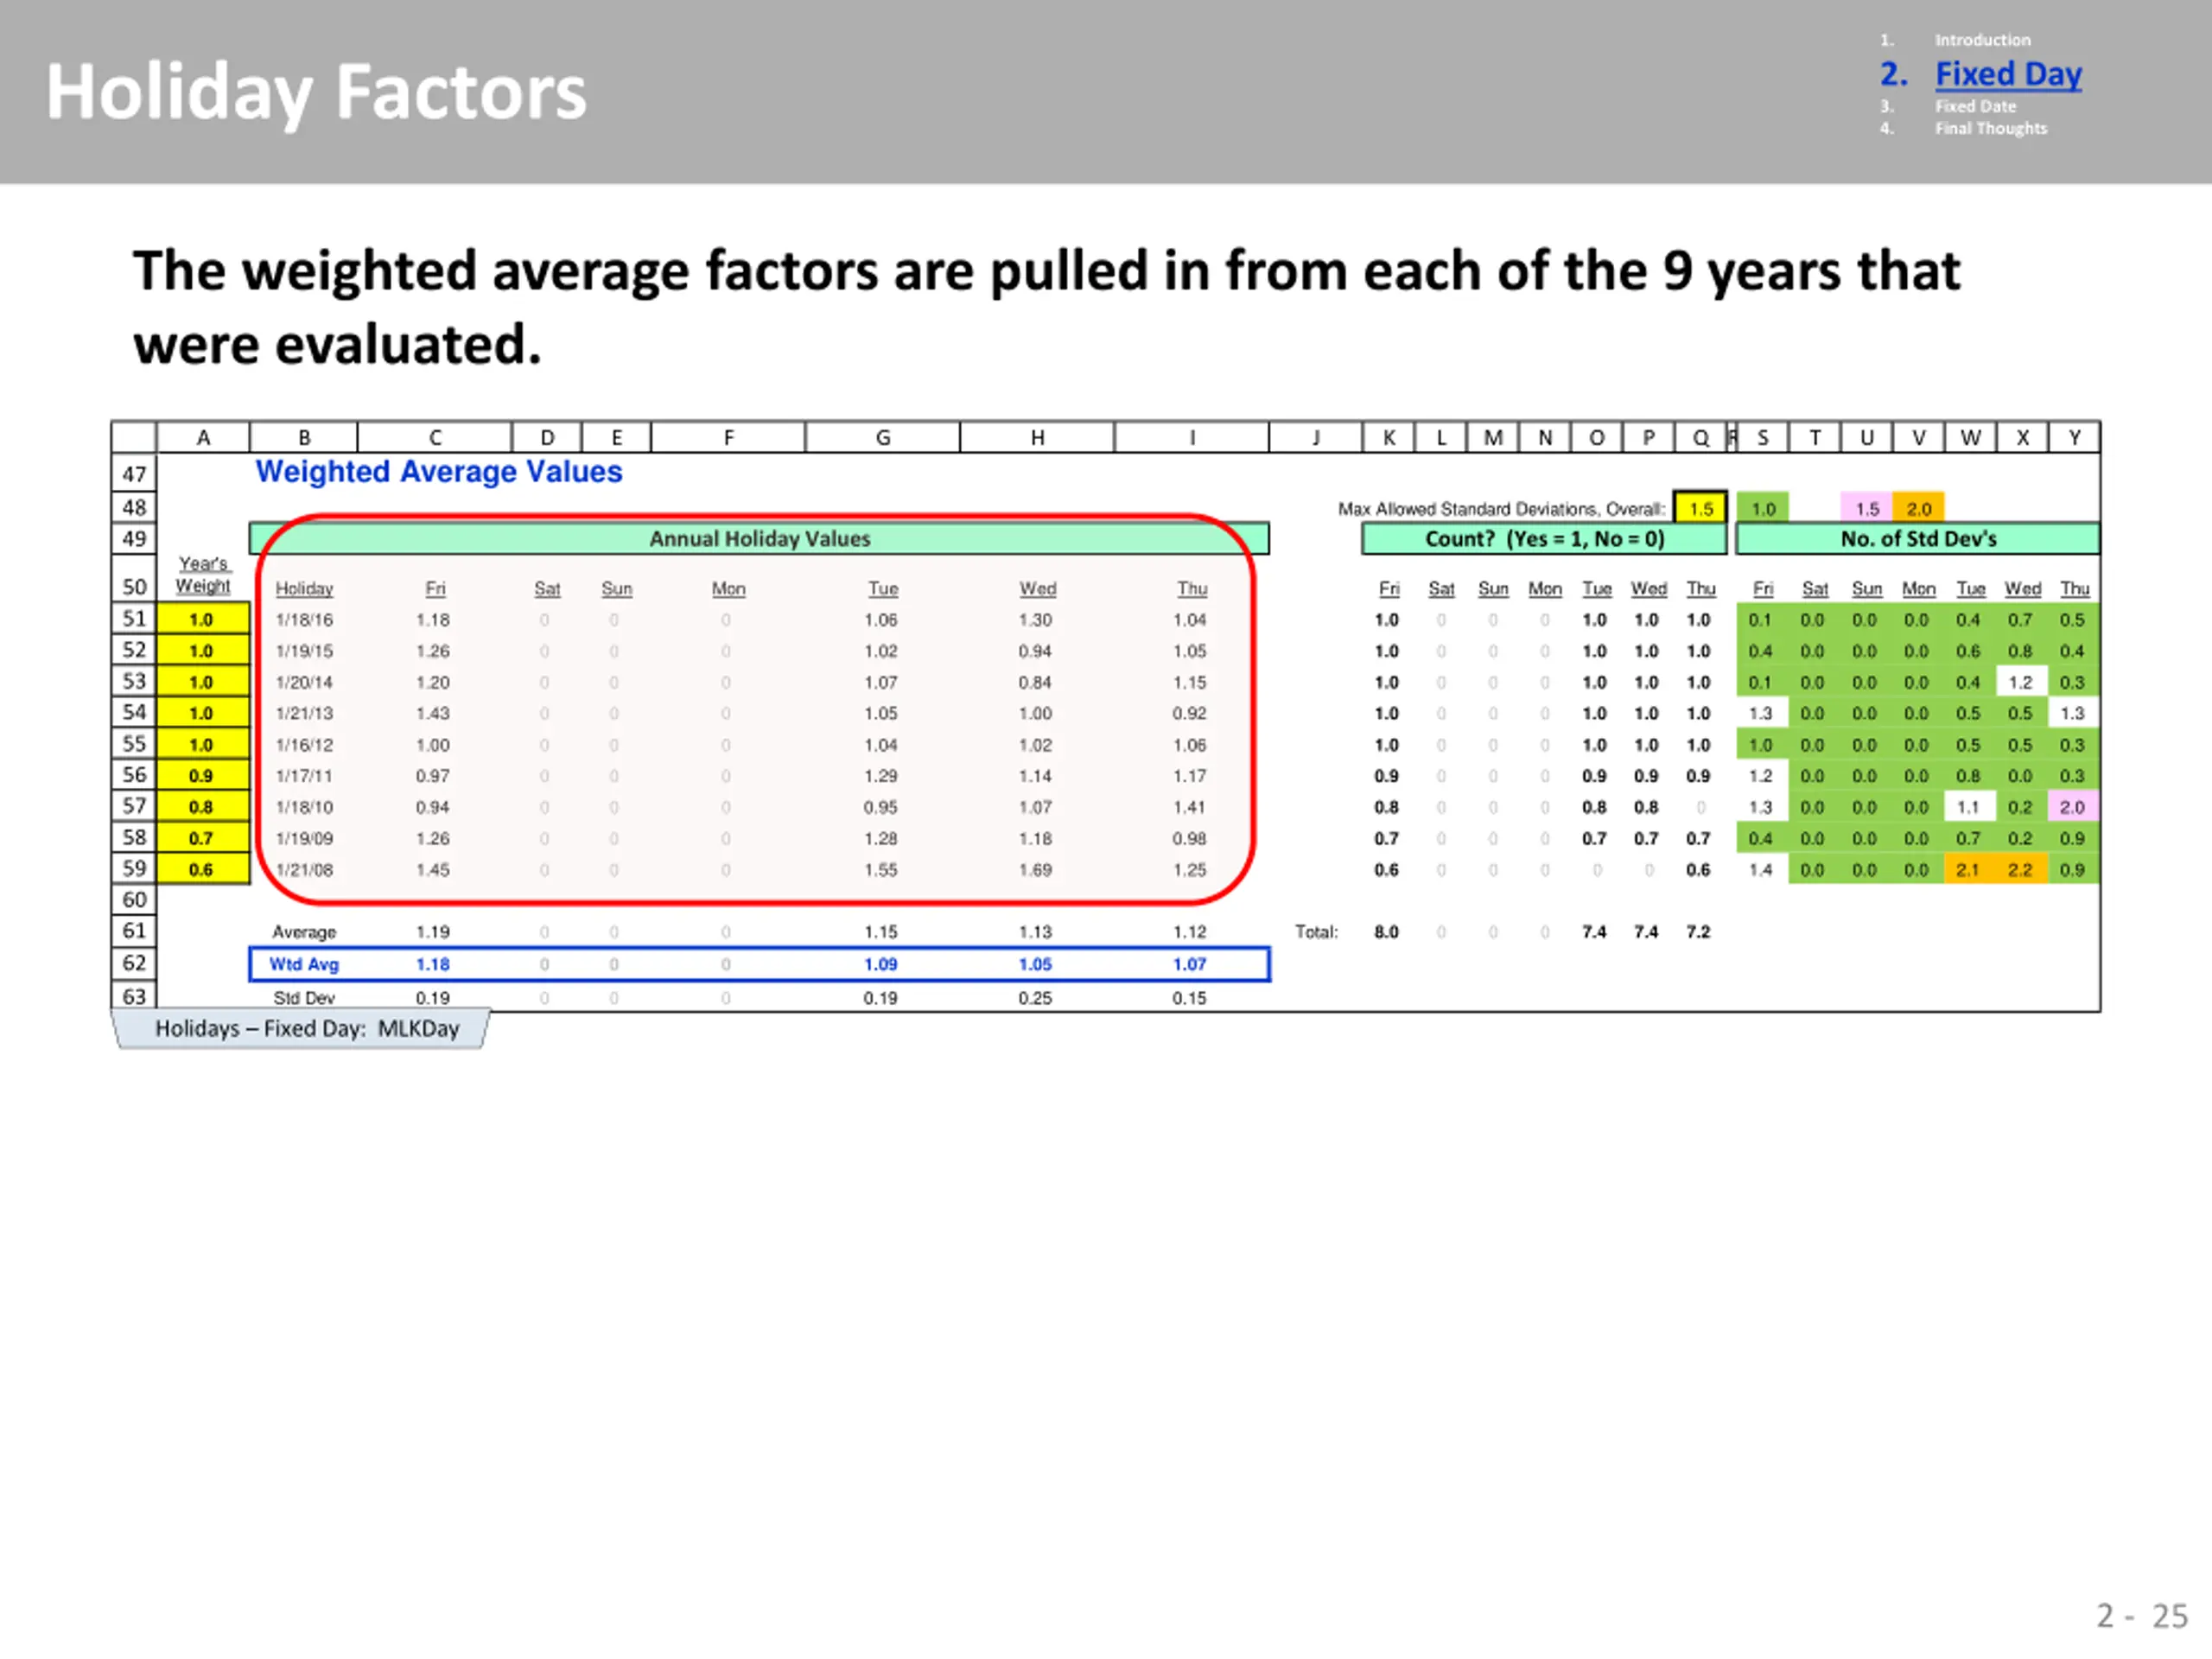Click the Std Dev row label
This screenshot has width=2212, height=1659.
coord(304,998)
